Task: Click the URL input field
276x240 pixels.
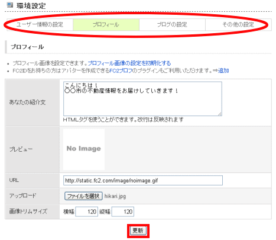Action: (143, 180)
